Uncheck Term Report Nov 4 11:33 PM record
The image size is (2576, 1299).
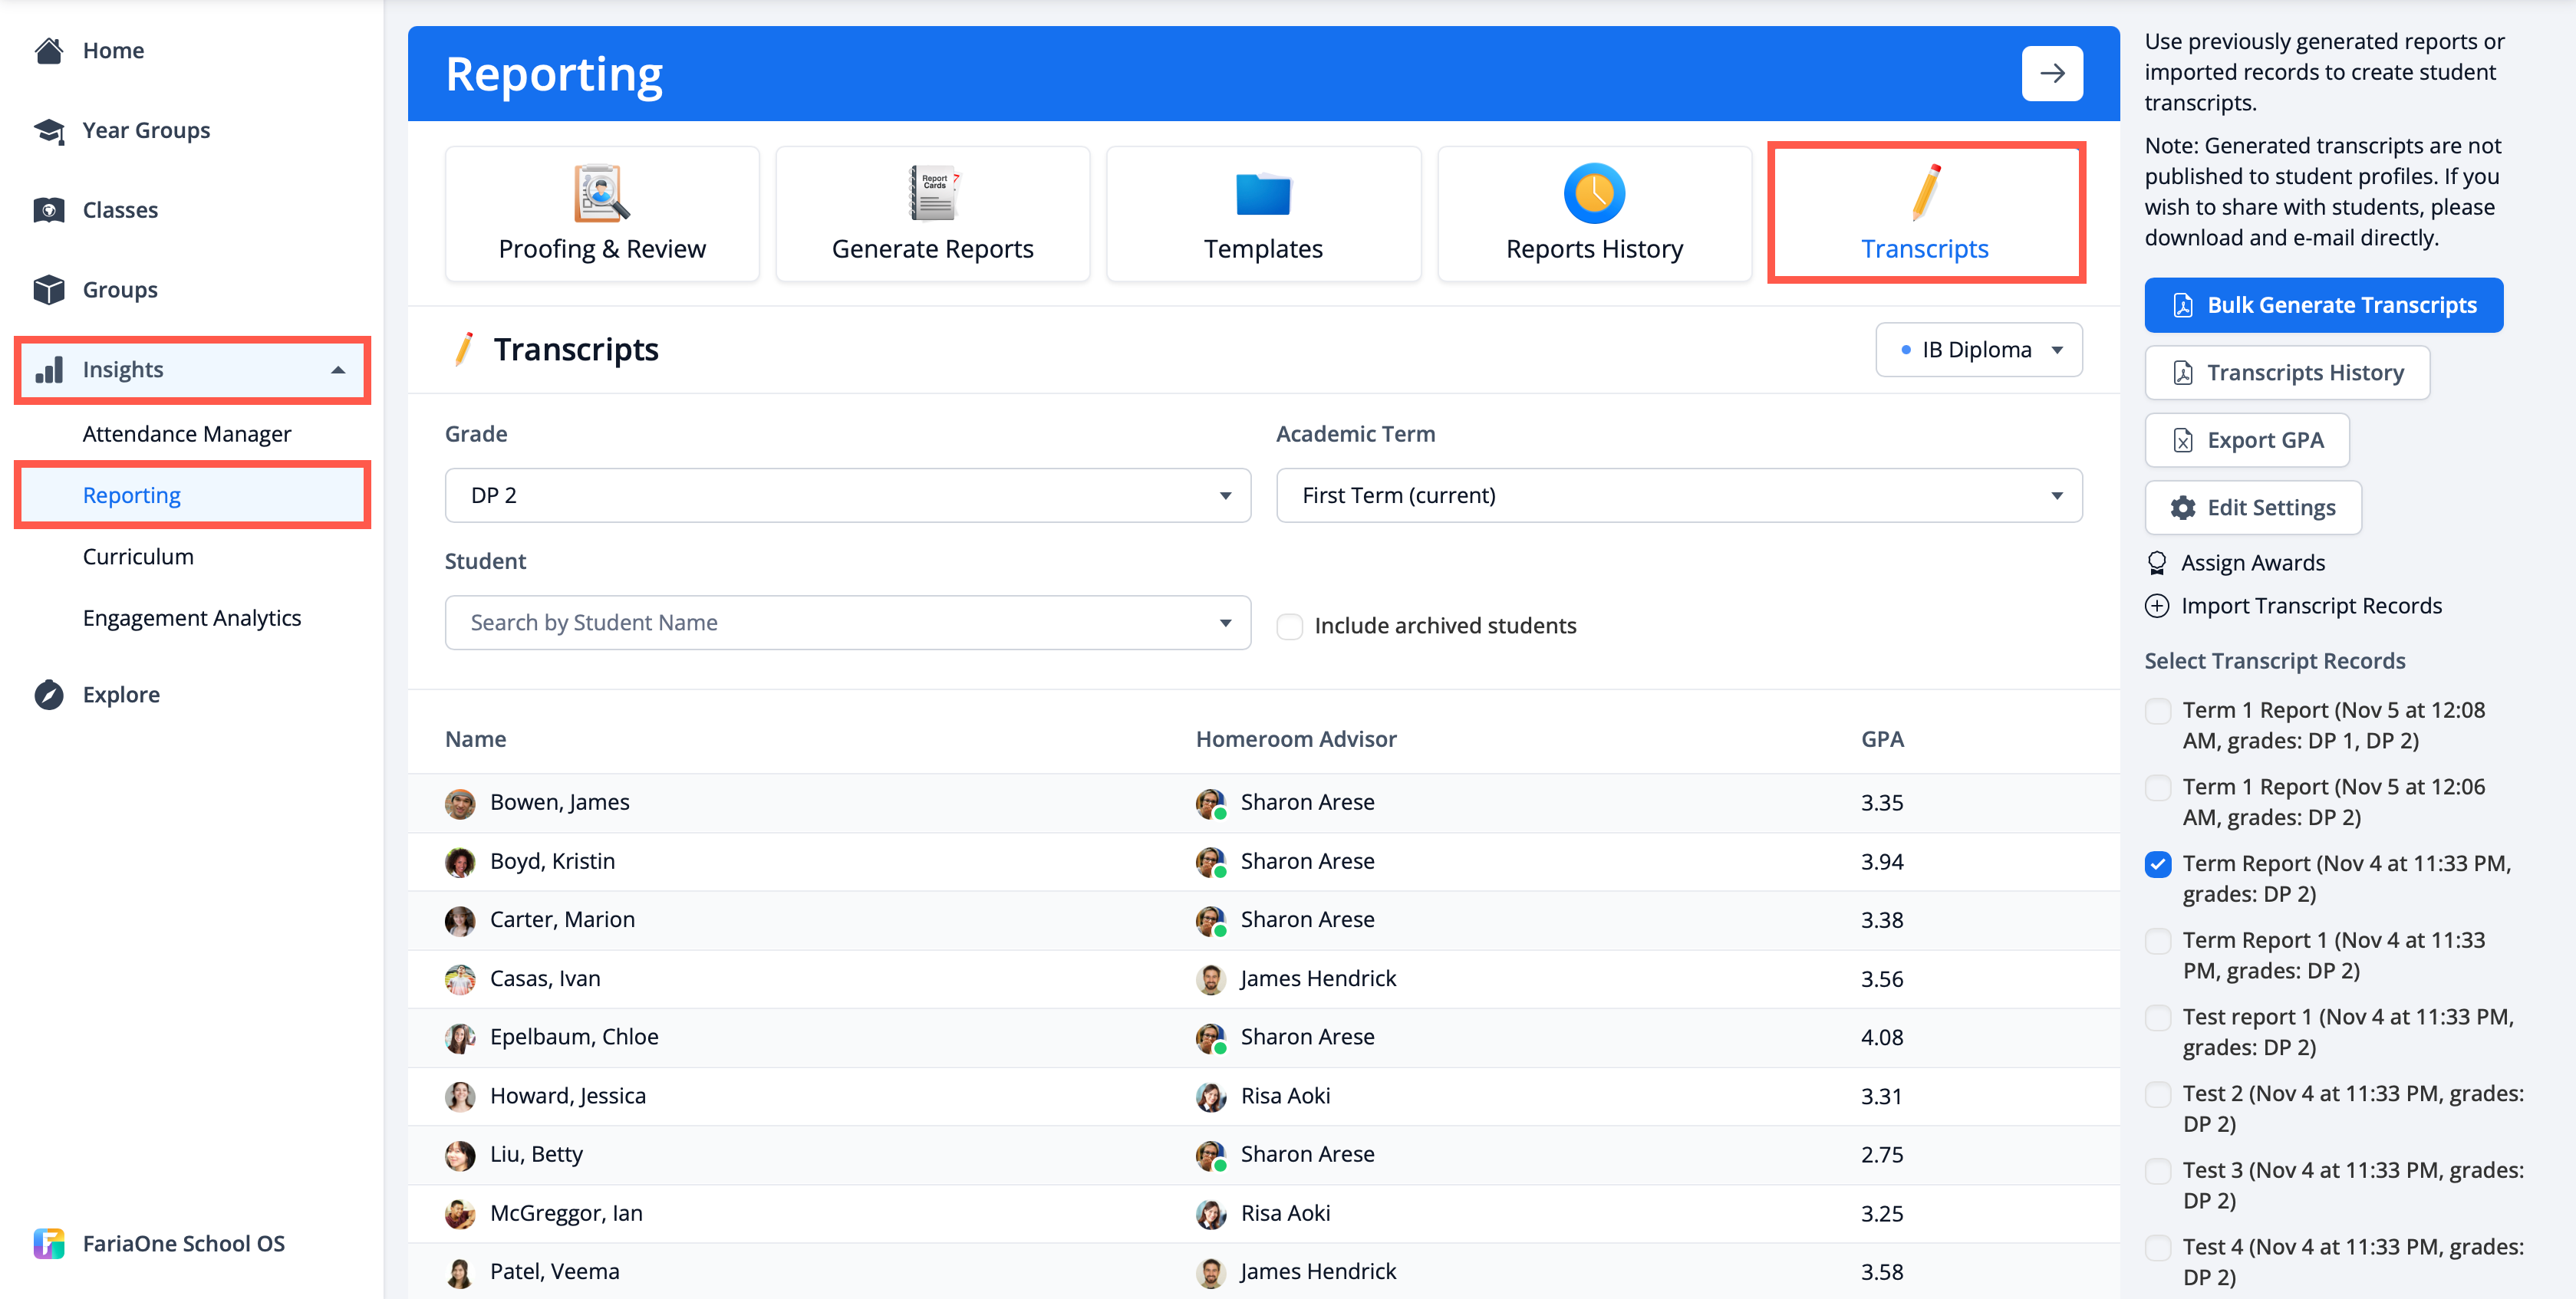pyautogui.click(x=2158, y=864)
